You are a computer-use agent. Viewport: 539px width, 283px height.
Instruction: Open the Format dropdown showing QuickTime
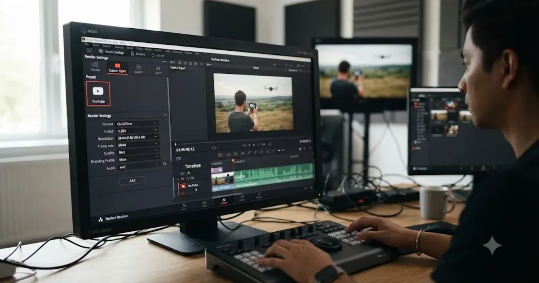click(137, 123)
